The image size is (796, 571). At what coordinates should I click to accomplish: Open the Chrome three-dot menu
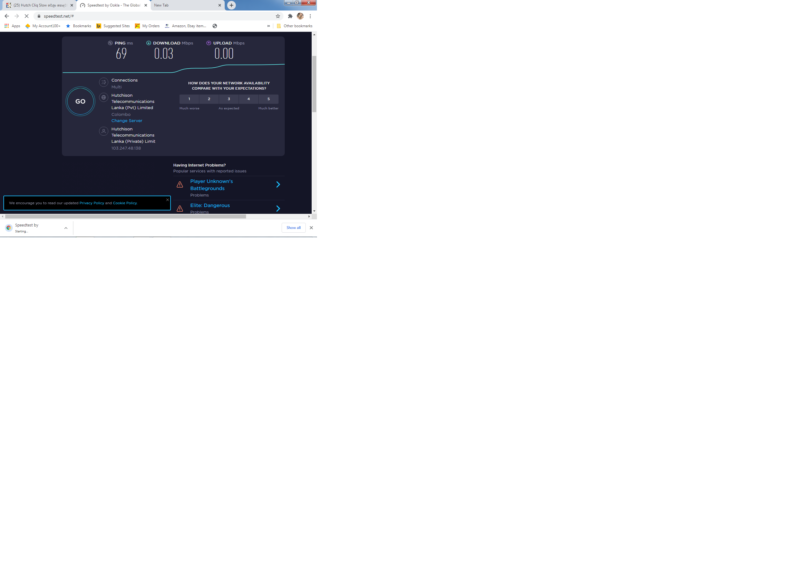[x=310, y=16]
